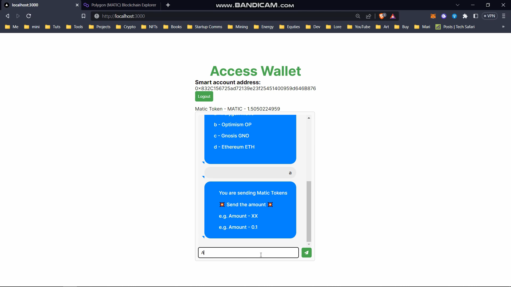The width and height of the screenshot is (511, 287).
Task: Log out with the Logout button
Action: pos(204,96)
